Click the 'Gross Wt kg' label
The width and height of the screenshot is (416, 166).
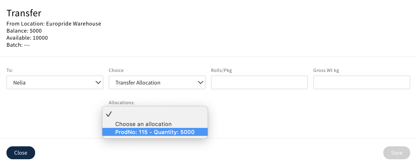(326, 70)
